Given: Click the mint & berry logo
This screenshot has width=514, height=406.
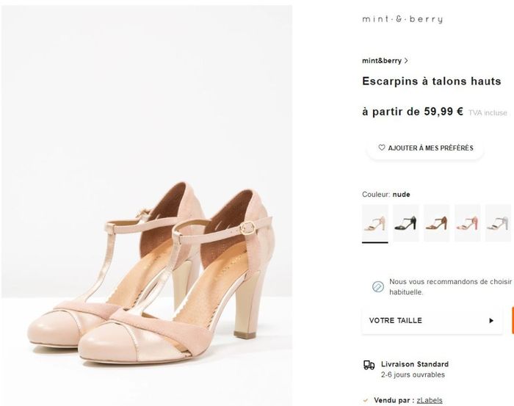Looking at the screenshot, I should click(402, 20).
